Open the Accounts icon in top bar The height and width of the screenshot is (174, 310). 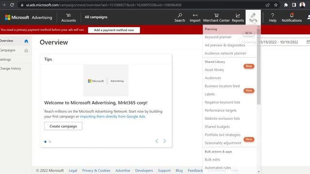click(68, 17)
